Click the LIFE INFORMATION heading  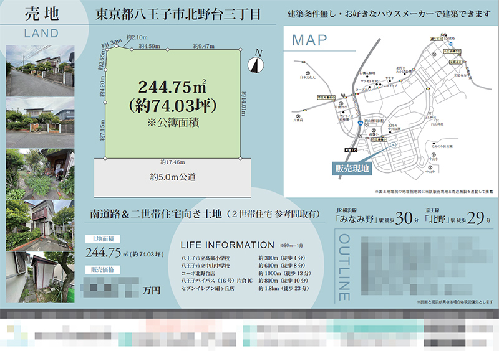pos(227,245)
